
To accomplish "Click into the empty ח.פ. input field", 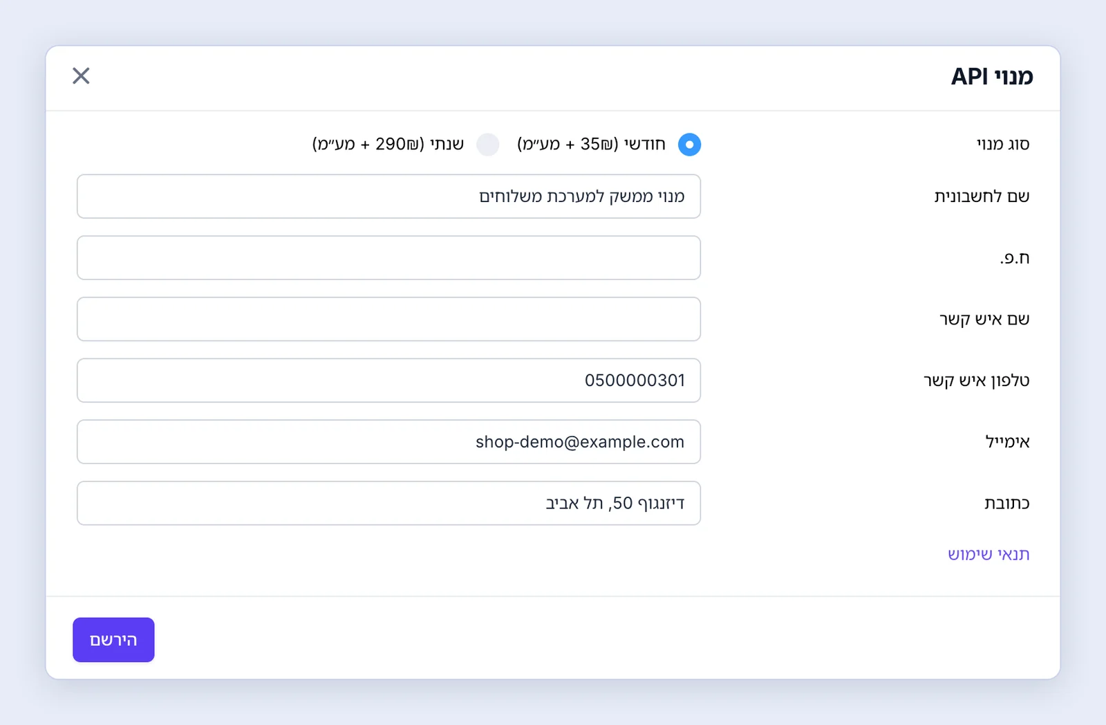I will click(x=388, y=257).
